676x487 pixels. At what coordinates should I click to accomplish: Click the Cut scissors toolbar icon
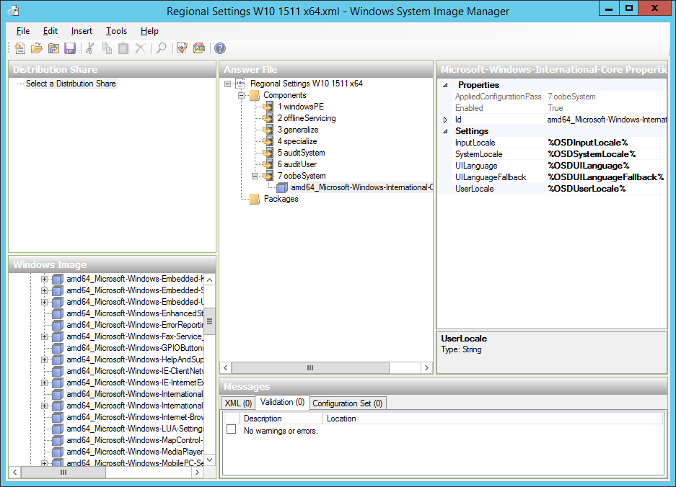point(89,48)
